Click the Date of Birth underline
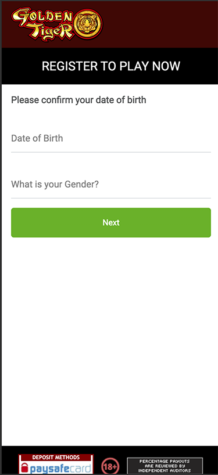Screen dimensions: 218x475 tap(111, 152)
